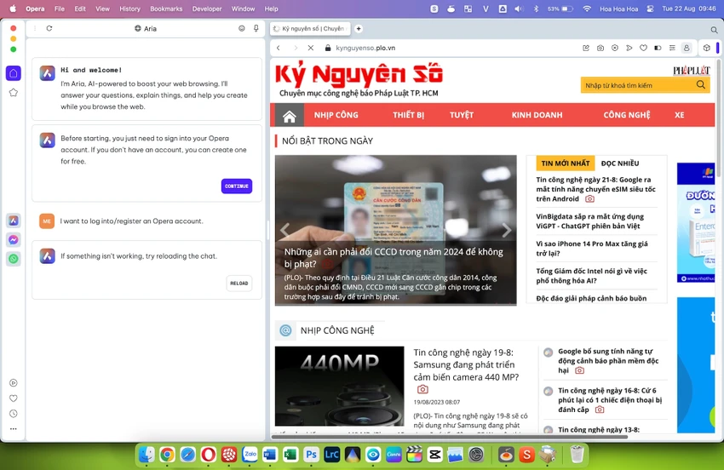This screenshot has height=470, width=724.
Task: Open the extensions cube icon
Action: [706, 48]
